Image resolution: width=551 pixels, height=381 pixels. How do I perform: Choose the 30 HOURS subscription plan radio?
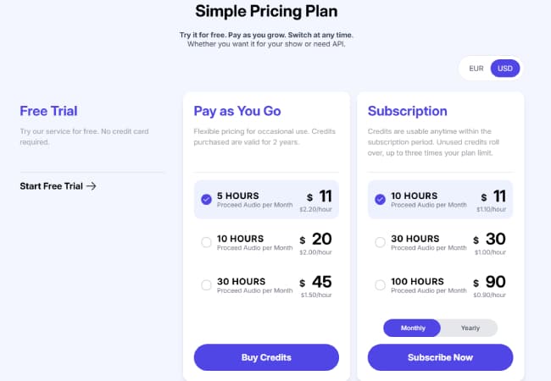[380, 243]
